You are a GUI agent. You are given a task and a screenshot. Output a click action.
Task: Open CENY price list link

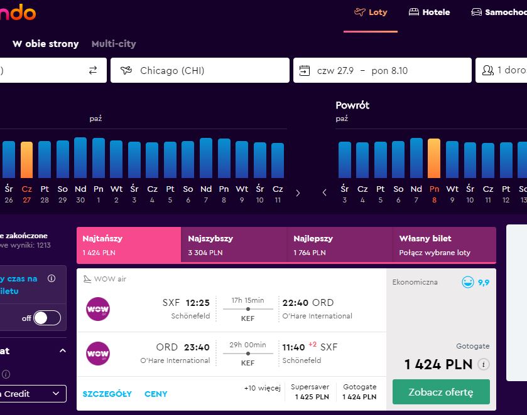click(x=156, y=394)
